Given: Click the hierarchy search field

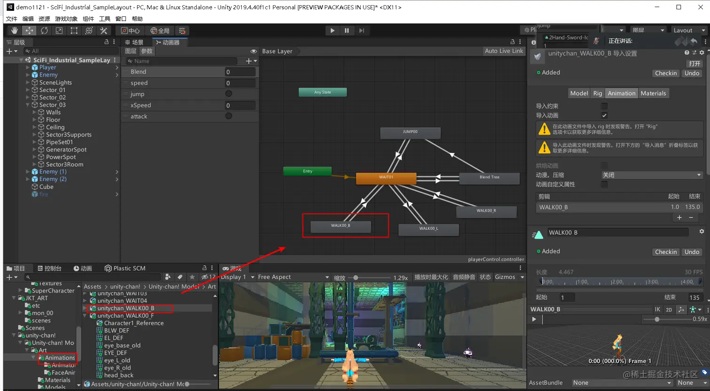Looking at the screenshot, I should tap(70, 51).
